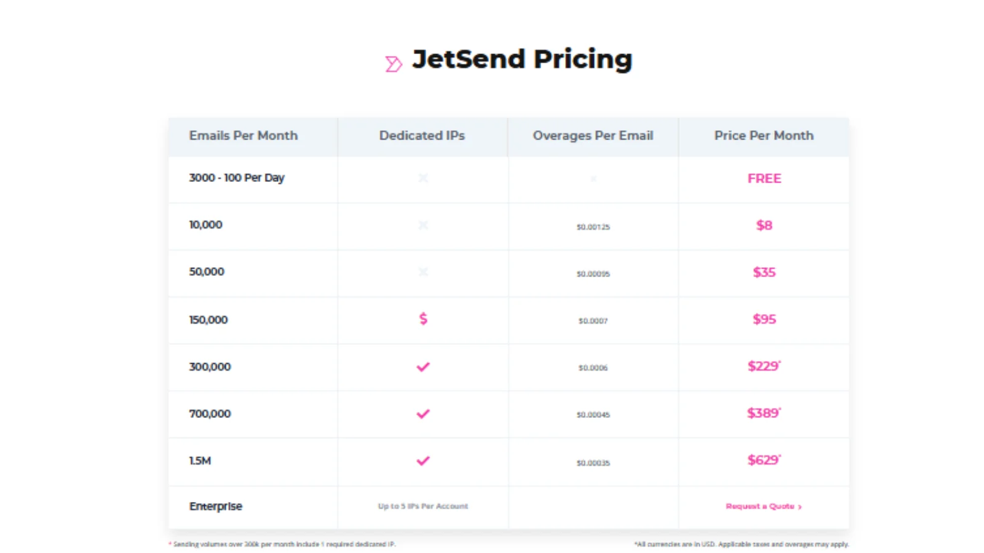Image resolution: width=984 pixels, height=553 pixels.
Task: Click the sending volumes footnote about dedicated IP
Action: pos(282,544)
